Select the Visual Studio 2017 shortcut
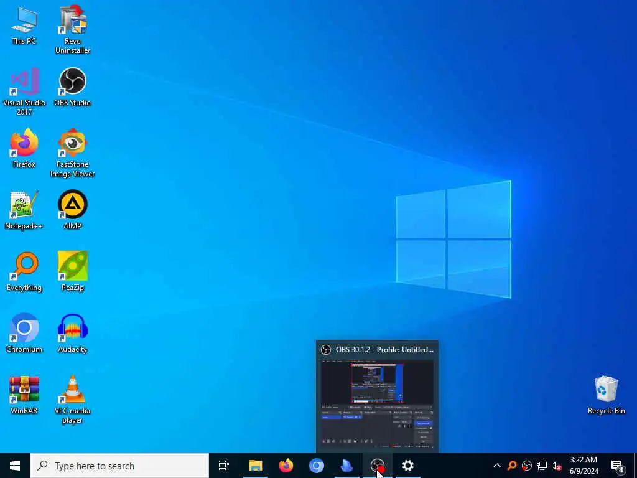 click(24, 91)
